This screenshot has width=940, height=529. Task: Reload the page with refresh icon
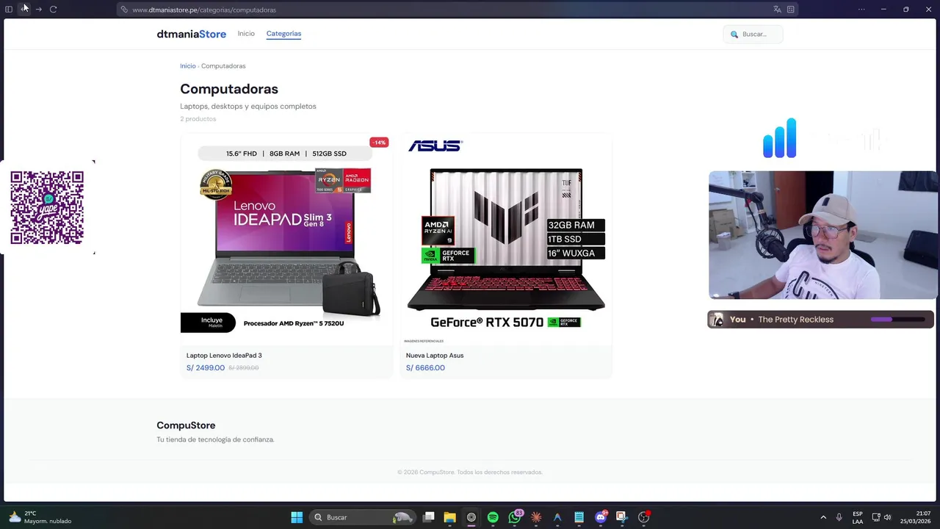tap(53, 10)
